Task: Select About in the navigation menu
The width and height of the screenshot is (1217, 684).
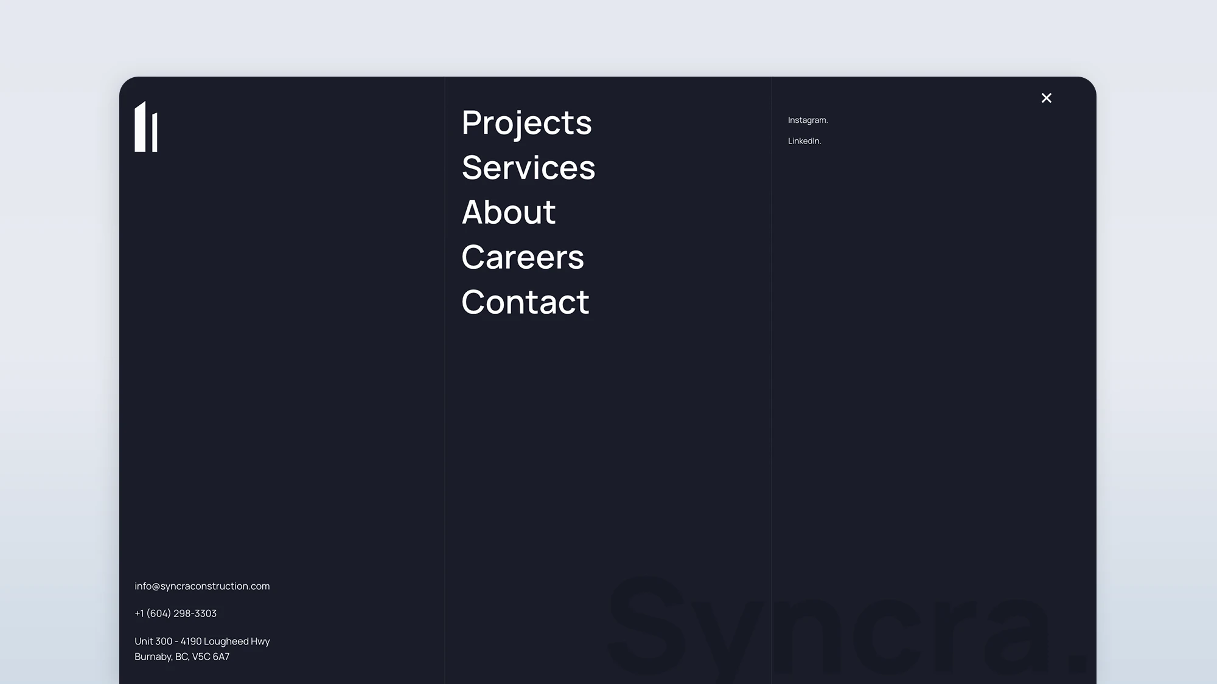Action: [508, 212]
